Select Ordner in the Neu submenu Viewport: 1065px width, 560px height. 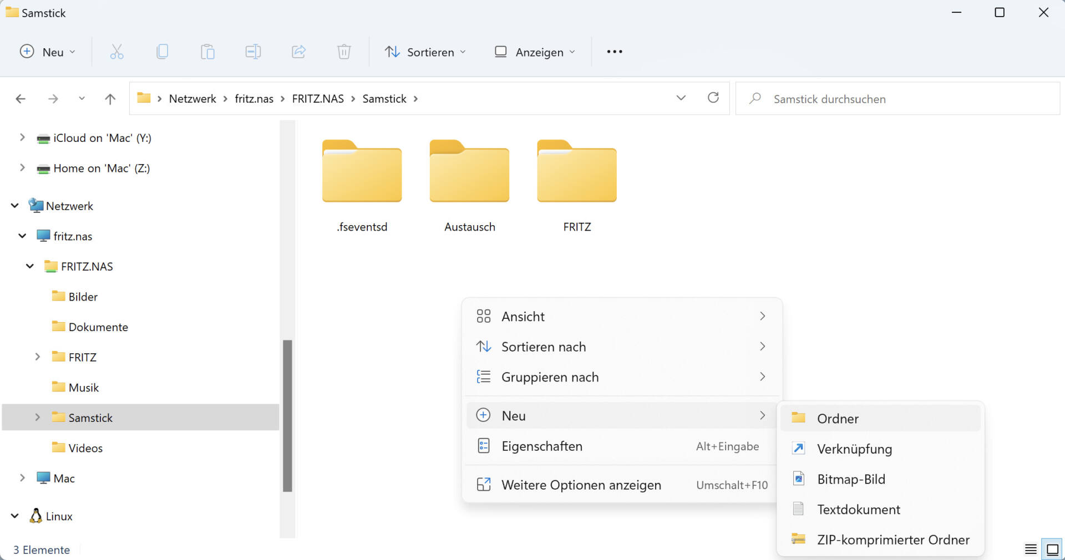(x=838, y=419)
